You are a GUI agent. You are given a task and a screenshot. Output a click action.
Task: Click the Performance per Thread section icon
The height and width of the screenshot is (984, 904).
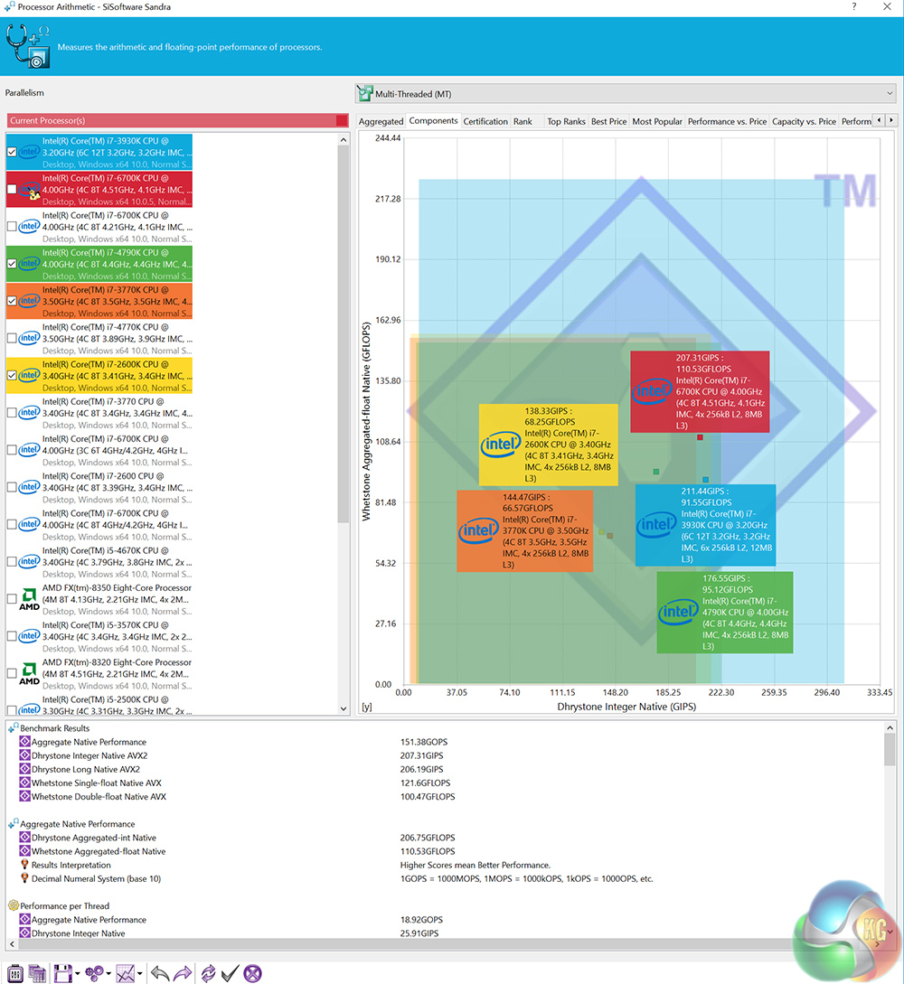[x=14, y=905]
